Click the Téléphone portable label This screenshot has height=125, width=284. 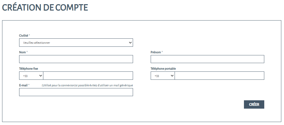click(x=163, y=69)
